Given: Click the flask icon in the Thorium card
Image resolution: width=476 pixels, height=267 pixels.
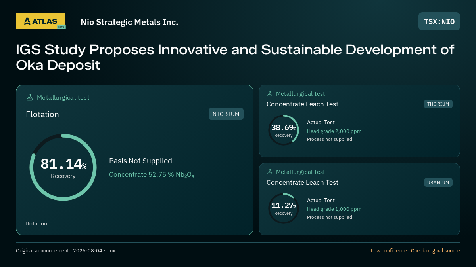Looking at the screenshot, I should click(270, 94).
